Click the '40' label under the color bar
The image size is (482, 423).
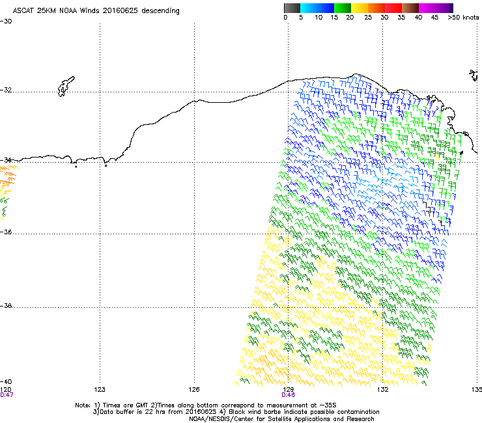(418, 18)
